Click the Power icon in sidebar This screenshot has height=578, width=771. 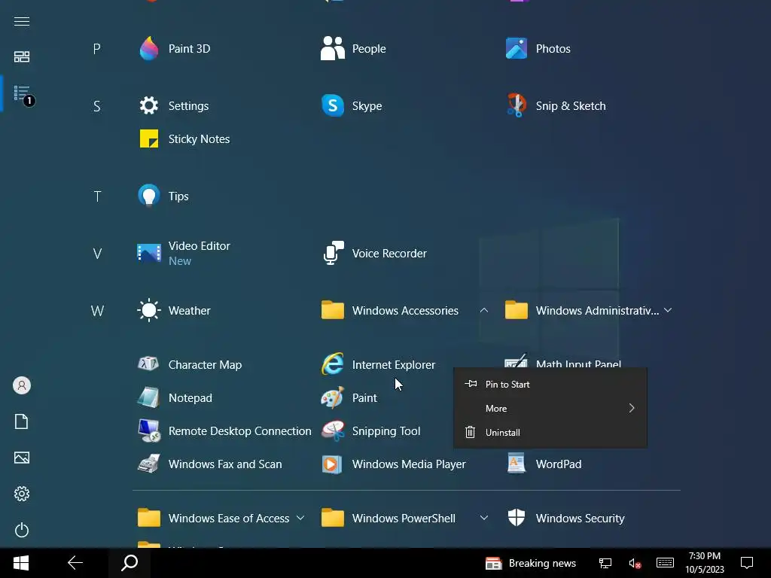(x=22, y=530)
